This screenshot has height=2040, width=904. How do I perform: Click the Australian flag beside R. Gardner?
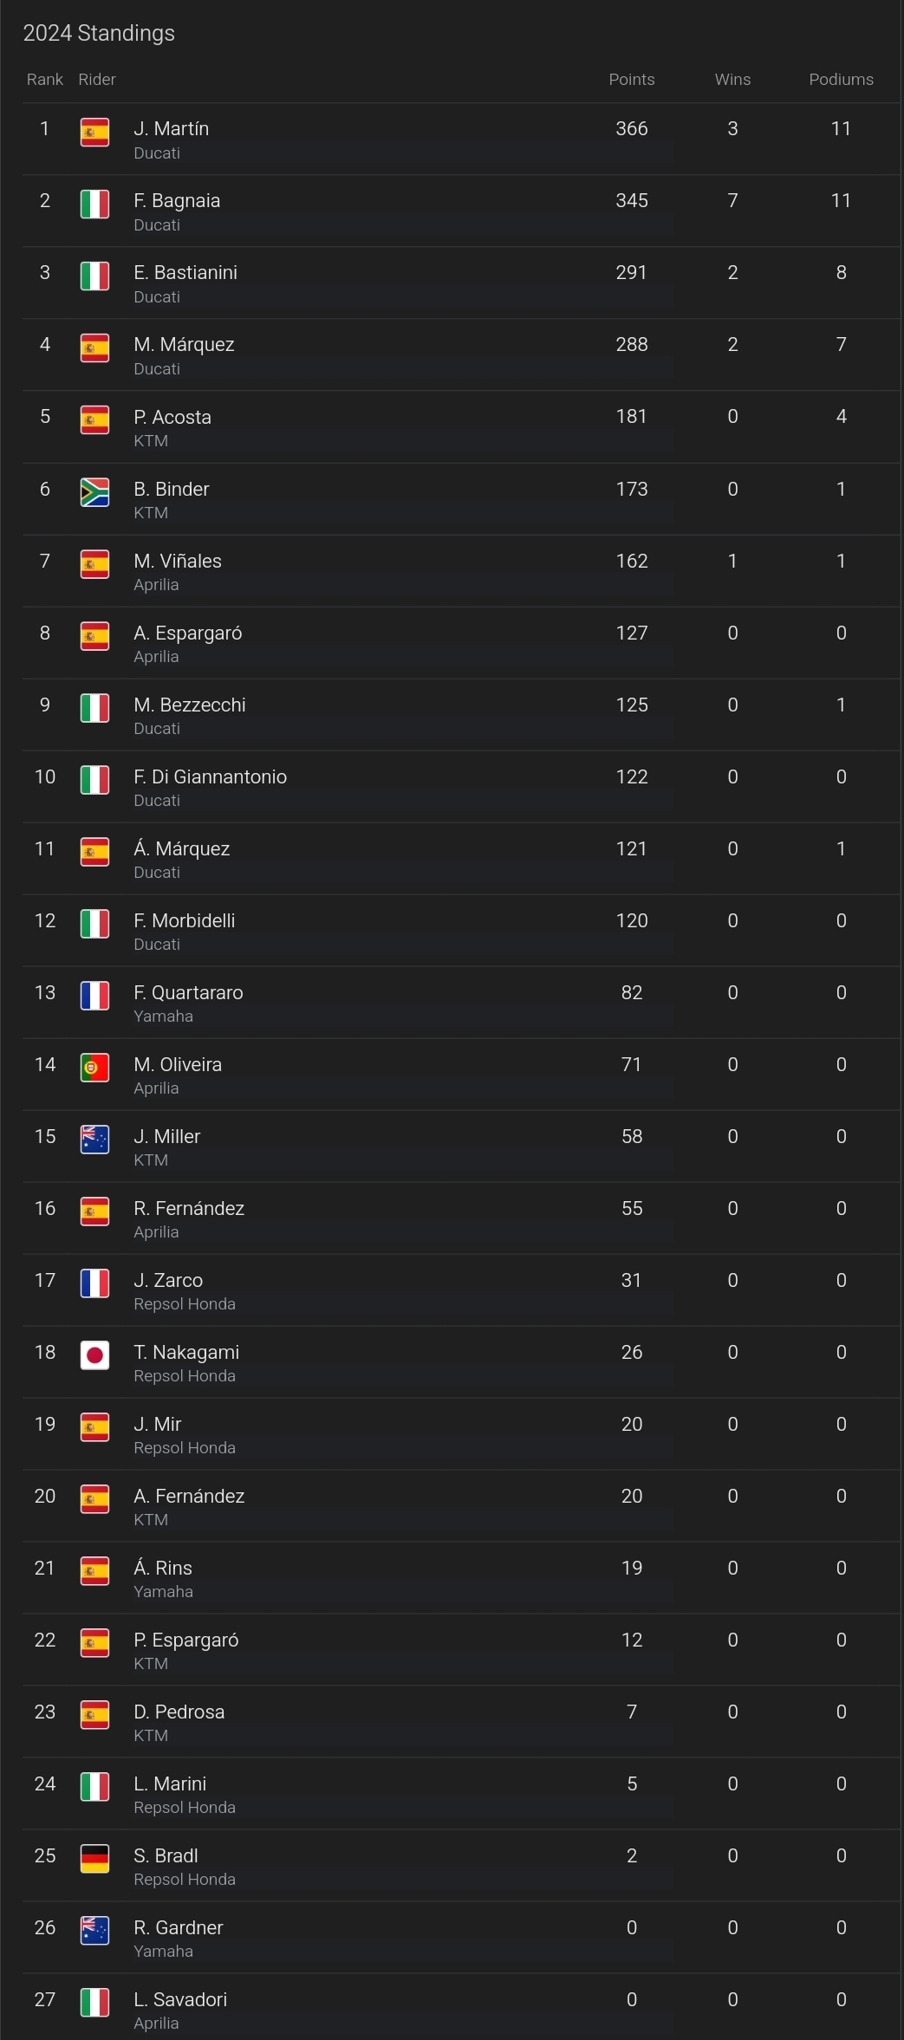pyautogui.click(x=94, y=1931)
